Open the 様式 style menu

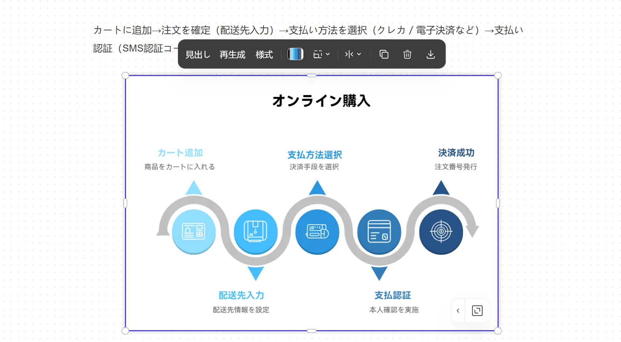click(x=264, y=55)
